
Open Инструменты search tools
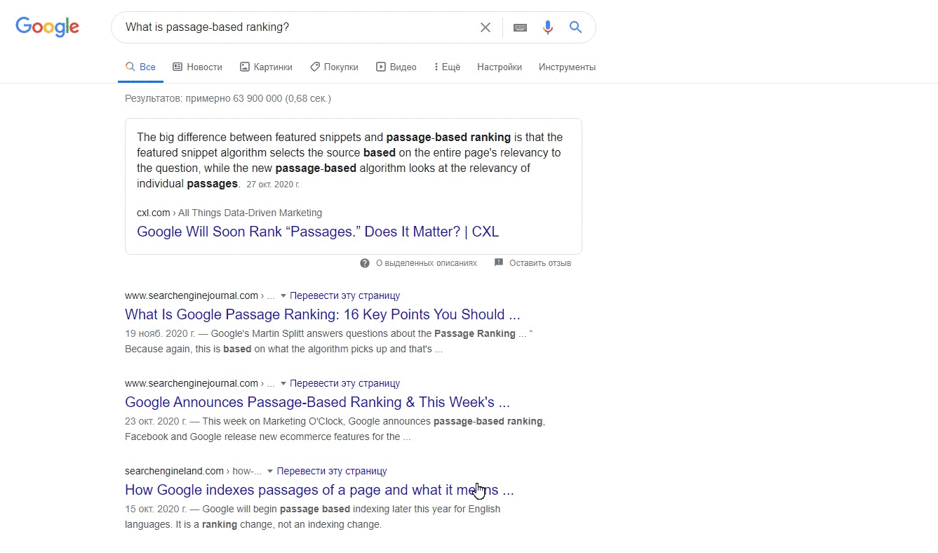(x=567, y=67)
